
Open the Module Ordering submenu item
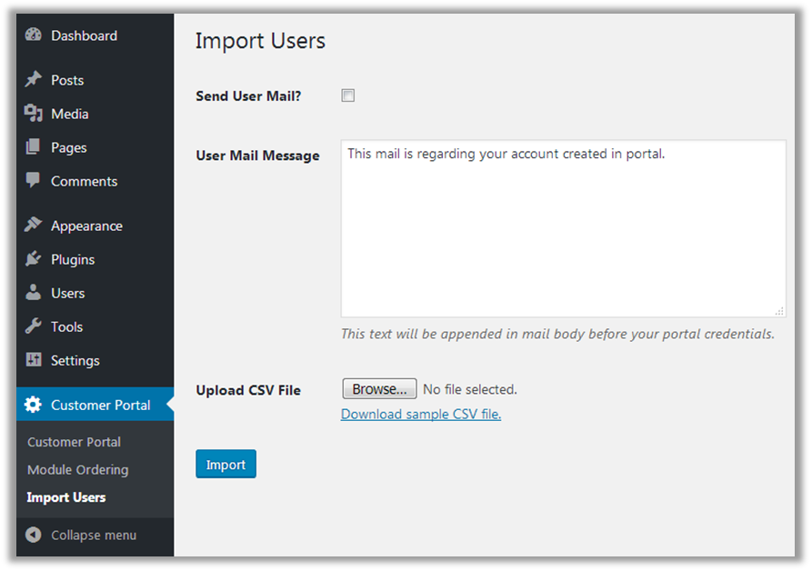tap(77, 470)
